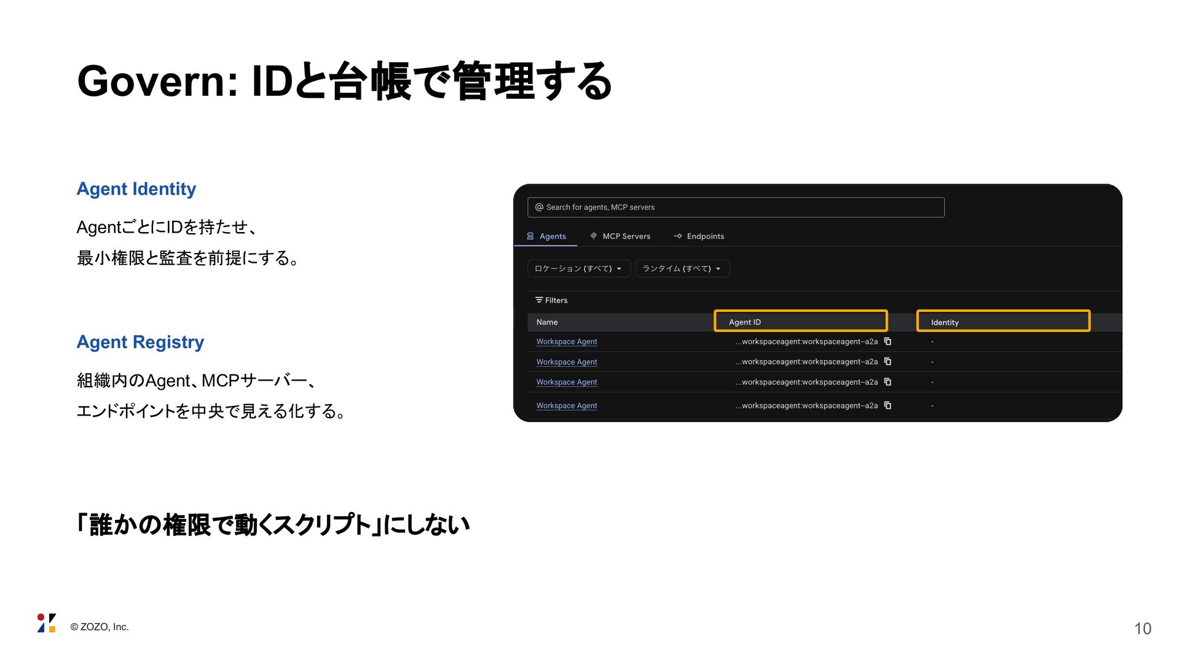Screen dimensions: 1180x663
Task: Click the Name column header
Action: 547,322
